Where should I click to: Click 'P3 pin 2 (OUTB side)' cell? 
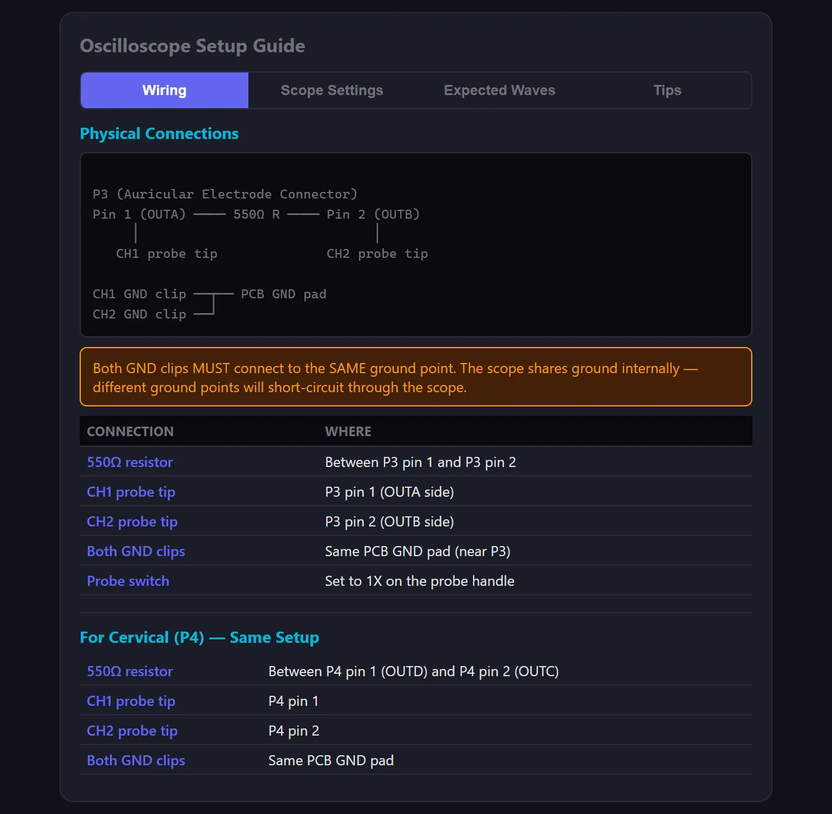389,522
